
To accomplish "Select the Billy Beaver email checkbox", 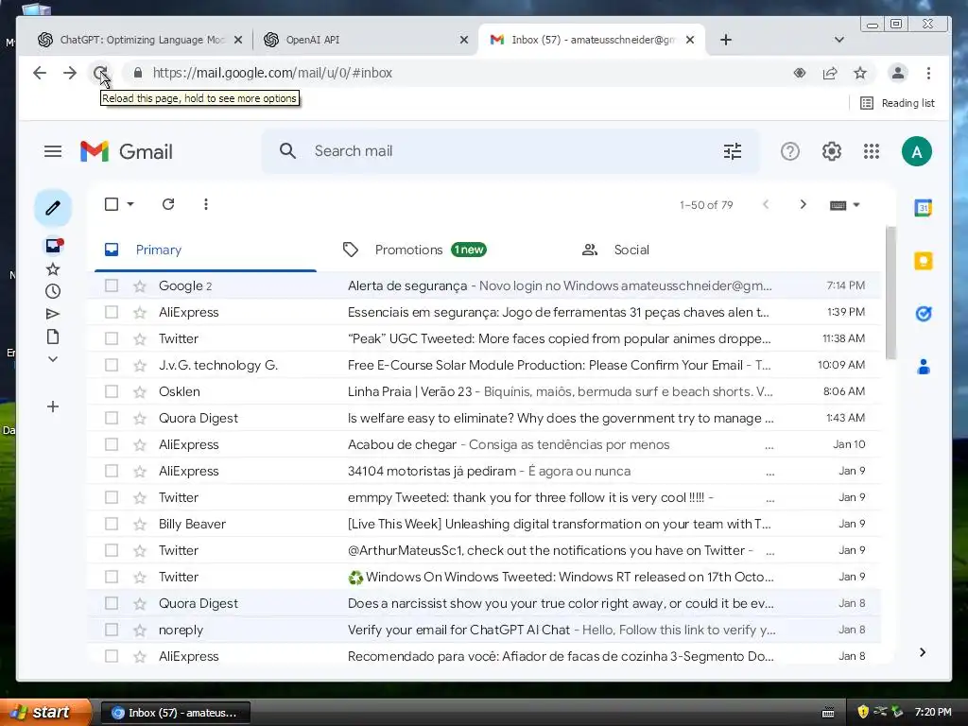I will pyautogui.click(x=112, y=524).
